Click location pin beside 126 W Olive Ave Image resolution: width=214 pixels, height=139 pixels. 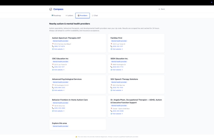click(x=53, y=106)
